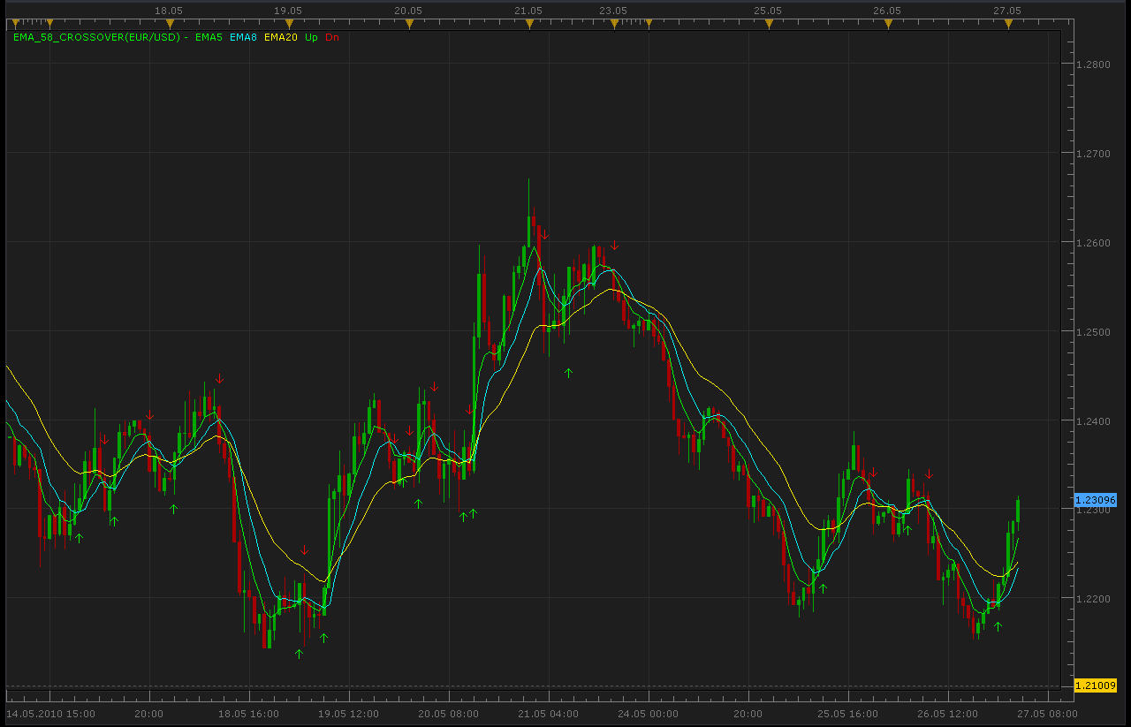This screenshot has height=727, width=1131.
Task: Click the 14.05.2010 15:00 time axis label
Action: click(50, 714)
